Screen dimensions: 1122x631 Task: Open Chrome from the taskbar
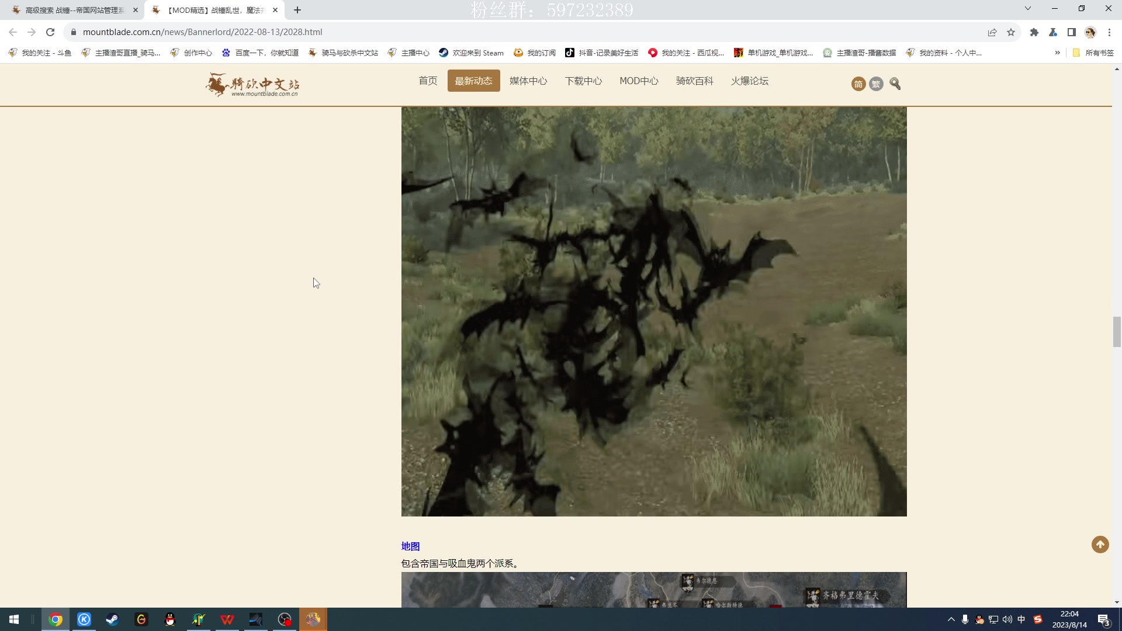56,619
